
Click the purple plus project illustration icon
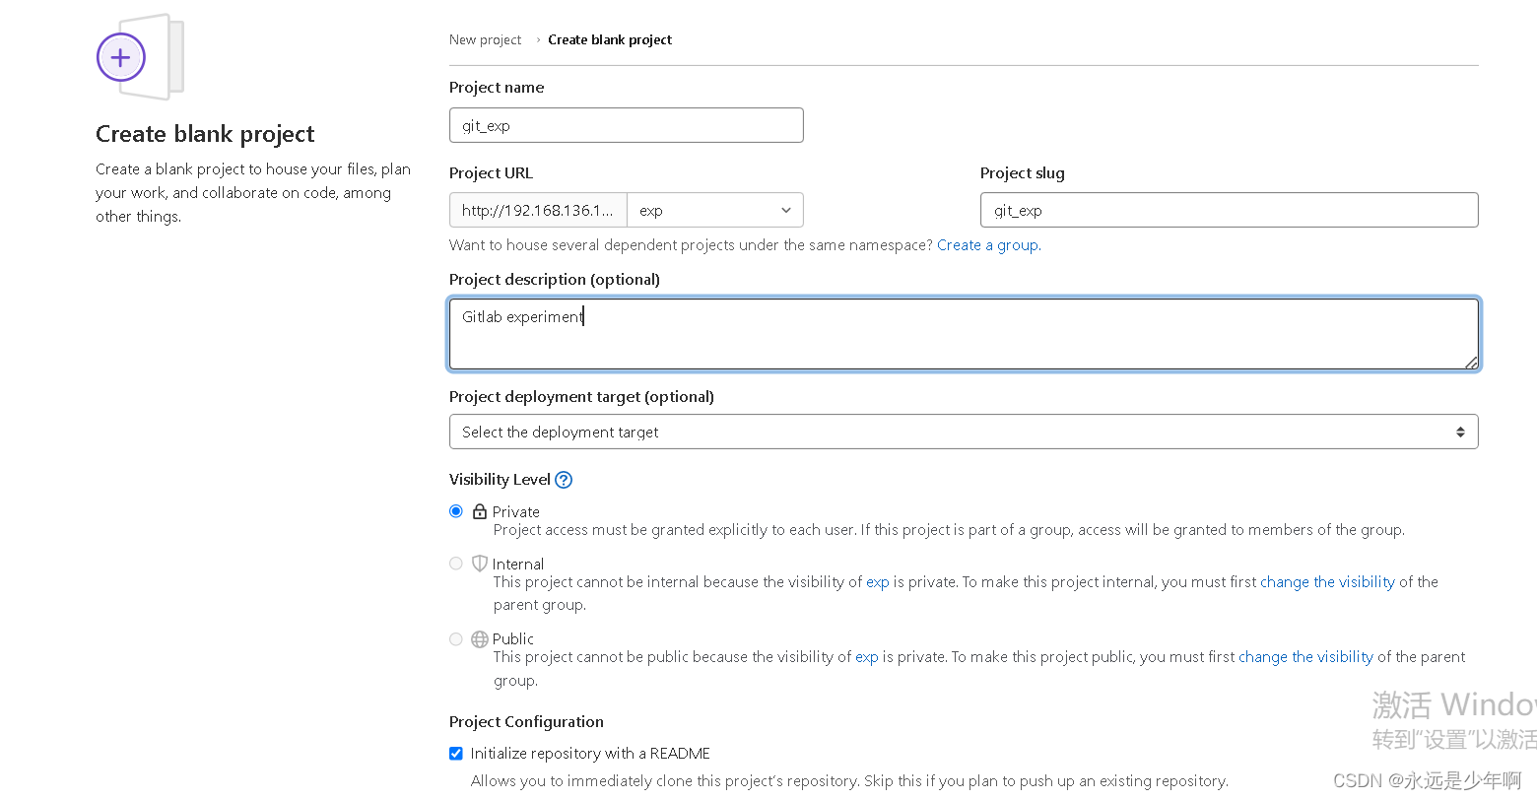click(x=121, y=58)
